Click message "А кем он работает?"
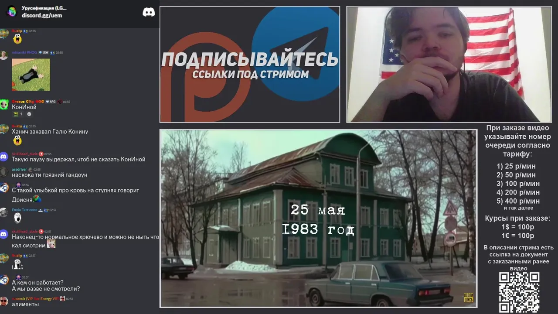Image resolution: width=558 pixels, height=314 pixels. click(37, 283)
